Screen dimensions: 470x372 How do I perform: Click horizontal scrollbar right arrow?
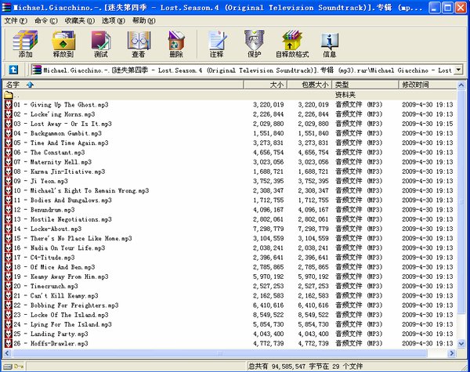coord(452,353)
